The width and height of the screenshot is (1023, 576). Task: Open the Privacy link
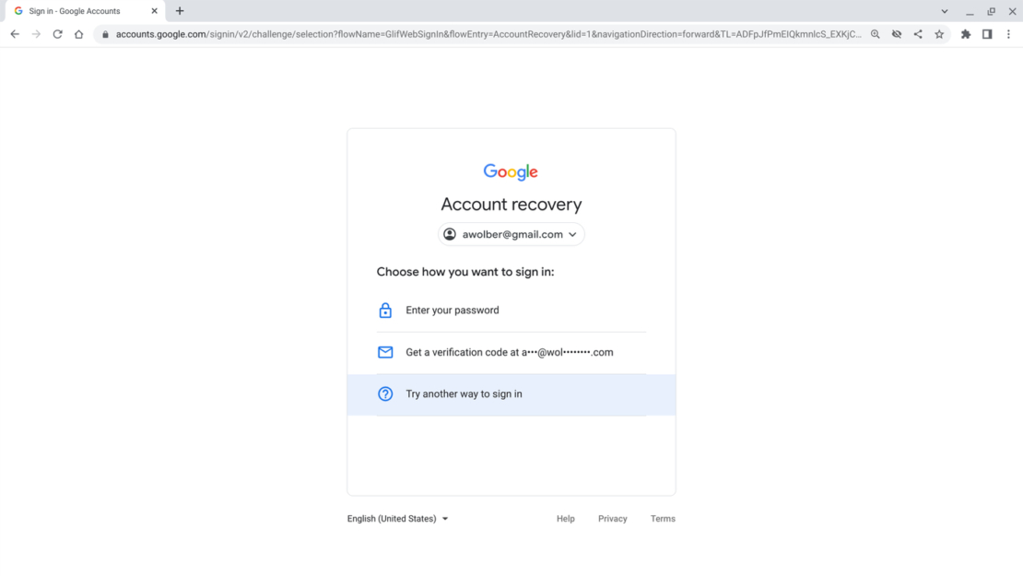coord(613,519)
